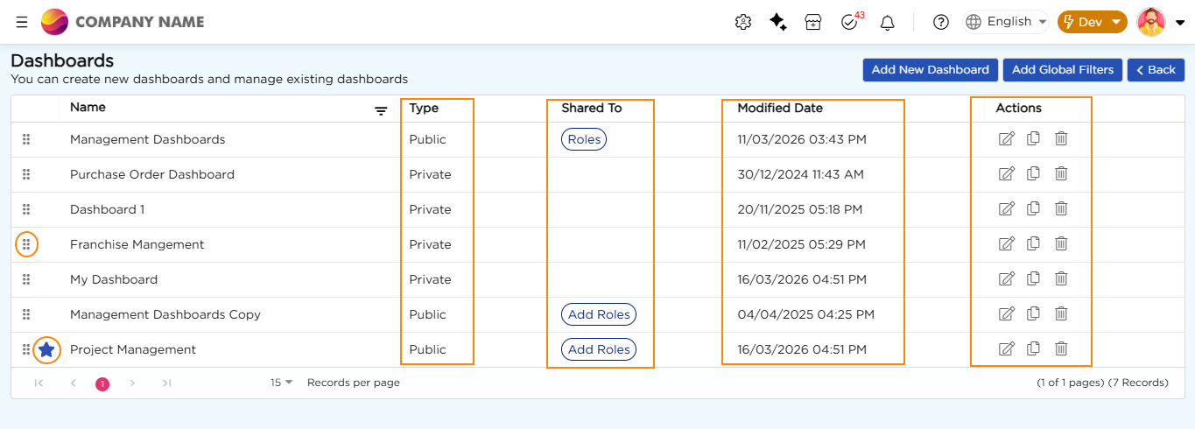Open the hamburger navigation menu
Viewport: 1195px width, 429px height.
[x=22, y=22]
